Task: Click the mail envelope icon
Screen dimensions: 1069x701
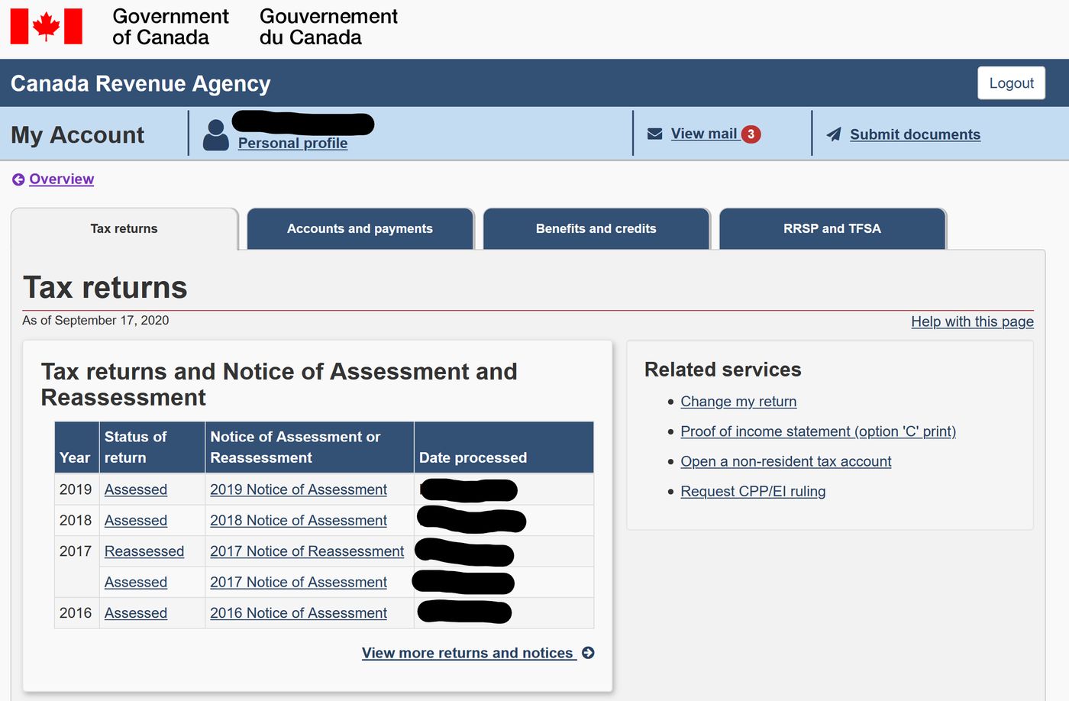Action: pyautogui.click(x=654, y=134)
